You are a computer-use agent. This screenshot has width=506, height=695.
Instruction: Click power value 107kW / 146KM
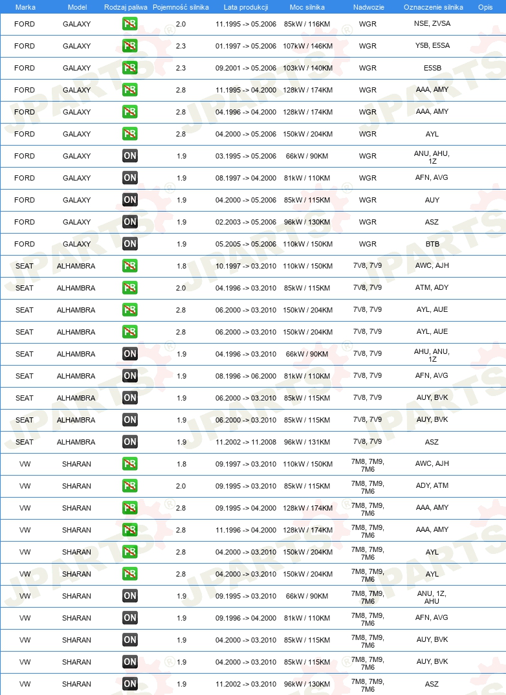(x=307, y=46)
